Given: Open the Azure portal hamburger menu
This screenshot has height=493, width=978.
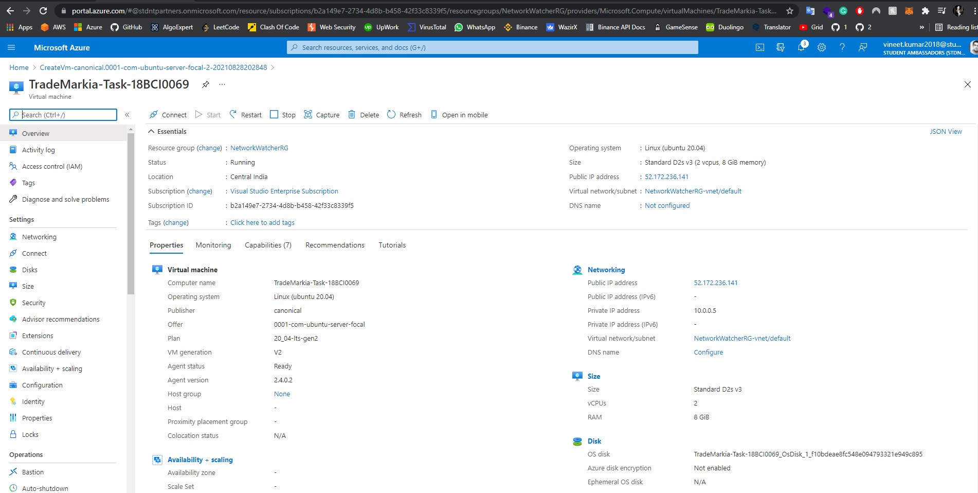Looking at the screenshot, I should coord(11,47).
